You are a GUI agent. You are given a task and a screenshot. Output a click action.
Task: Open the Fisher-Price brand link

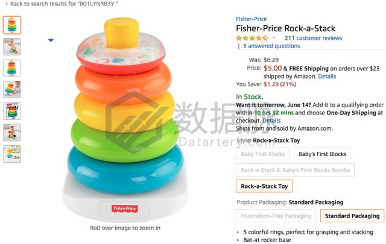(x=251, y=19)
